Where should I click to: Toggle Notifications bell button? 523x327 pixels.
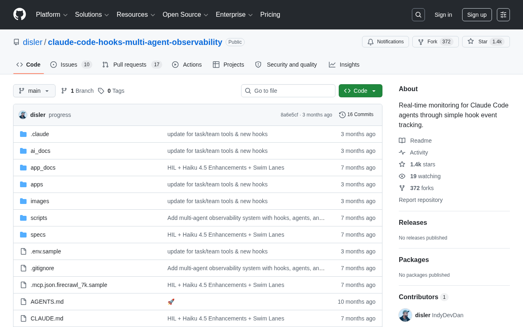(x=385, y=42)
